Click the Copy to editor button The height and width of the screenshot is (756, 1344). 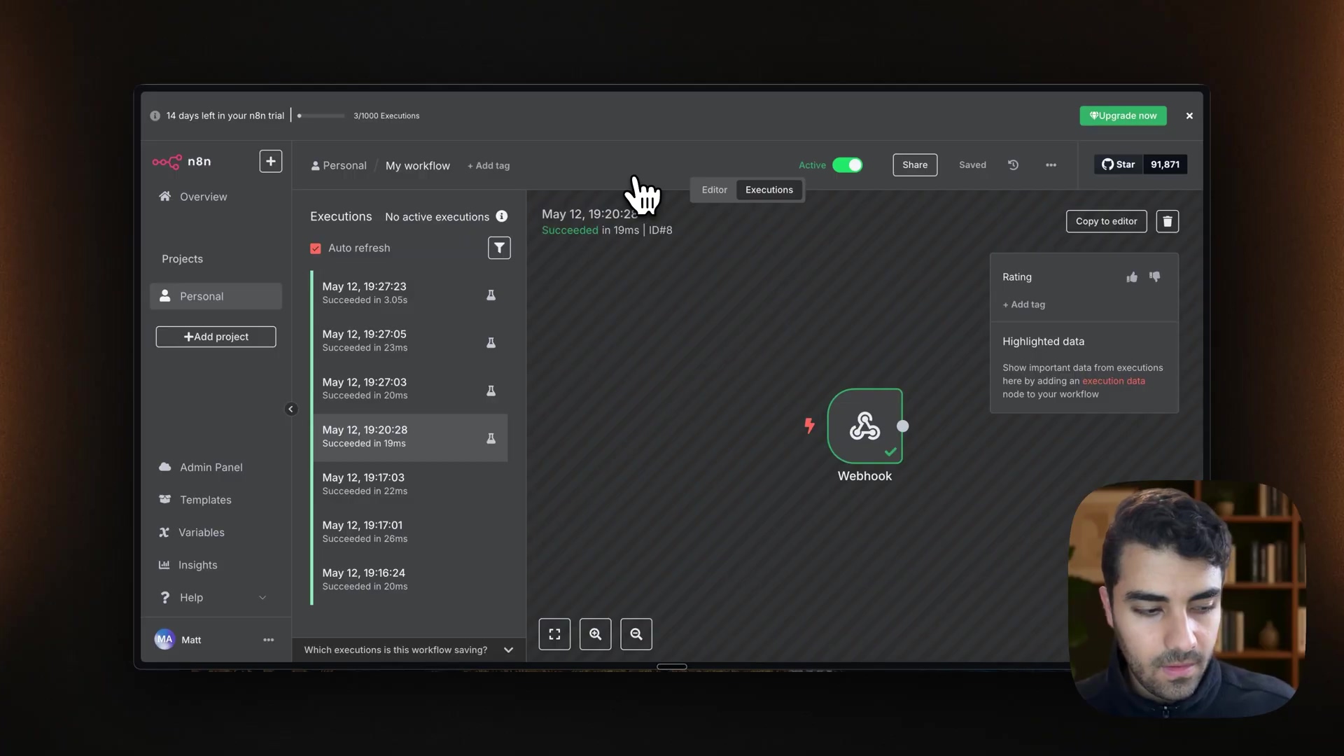click(x=1106, y=221)
